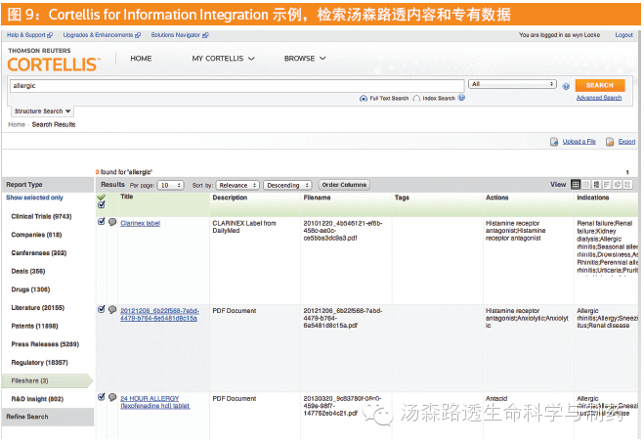
Task: Click the Help & Support link
Action: 25,35
